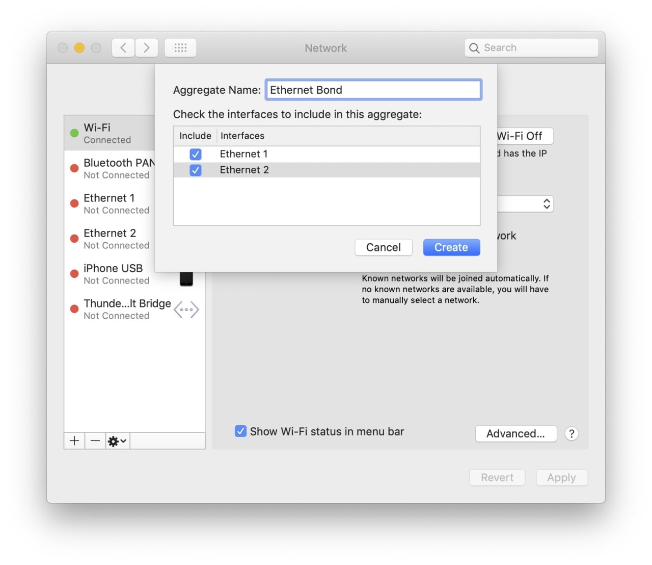
Task: Click the Aggregate Name text field
Action: pos(373,90)
